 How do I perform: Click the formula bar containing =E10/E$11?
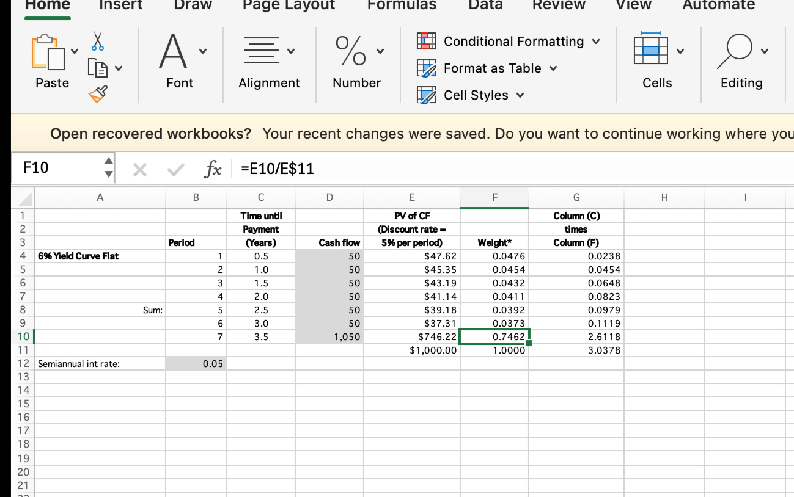(512, 169)
